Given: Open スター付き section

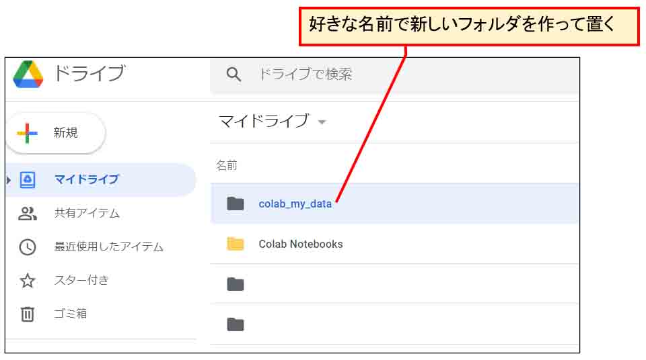Looking at the screenshot, I should 81,281.
